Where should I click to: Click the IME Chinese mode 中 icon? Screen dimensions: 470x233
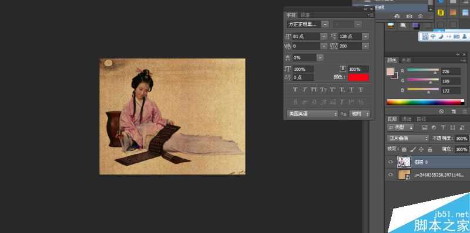point(434,36)
